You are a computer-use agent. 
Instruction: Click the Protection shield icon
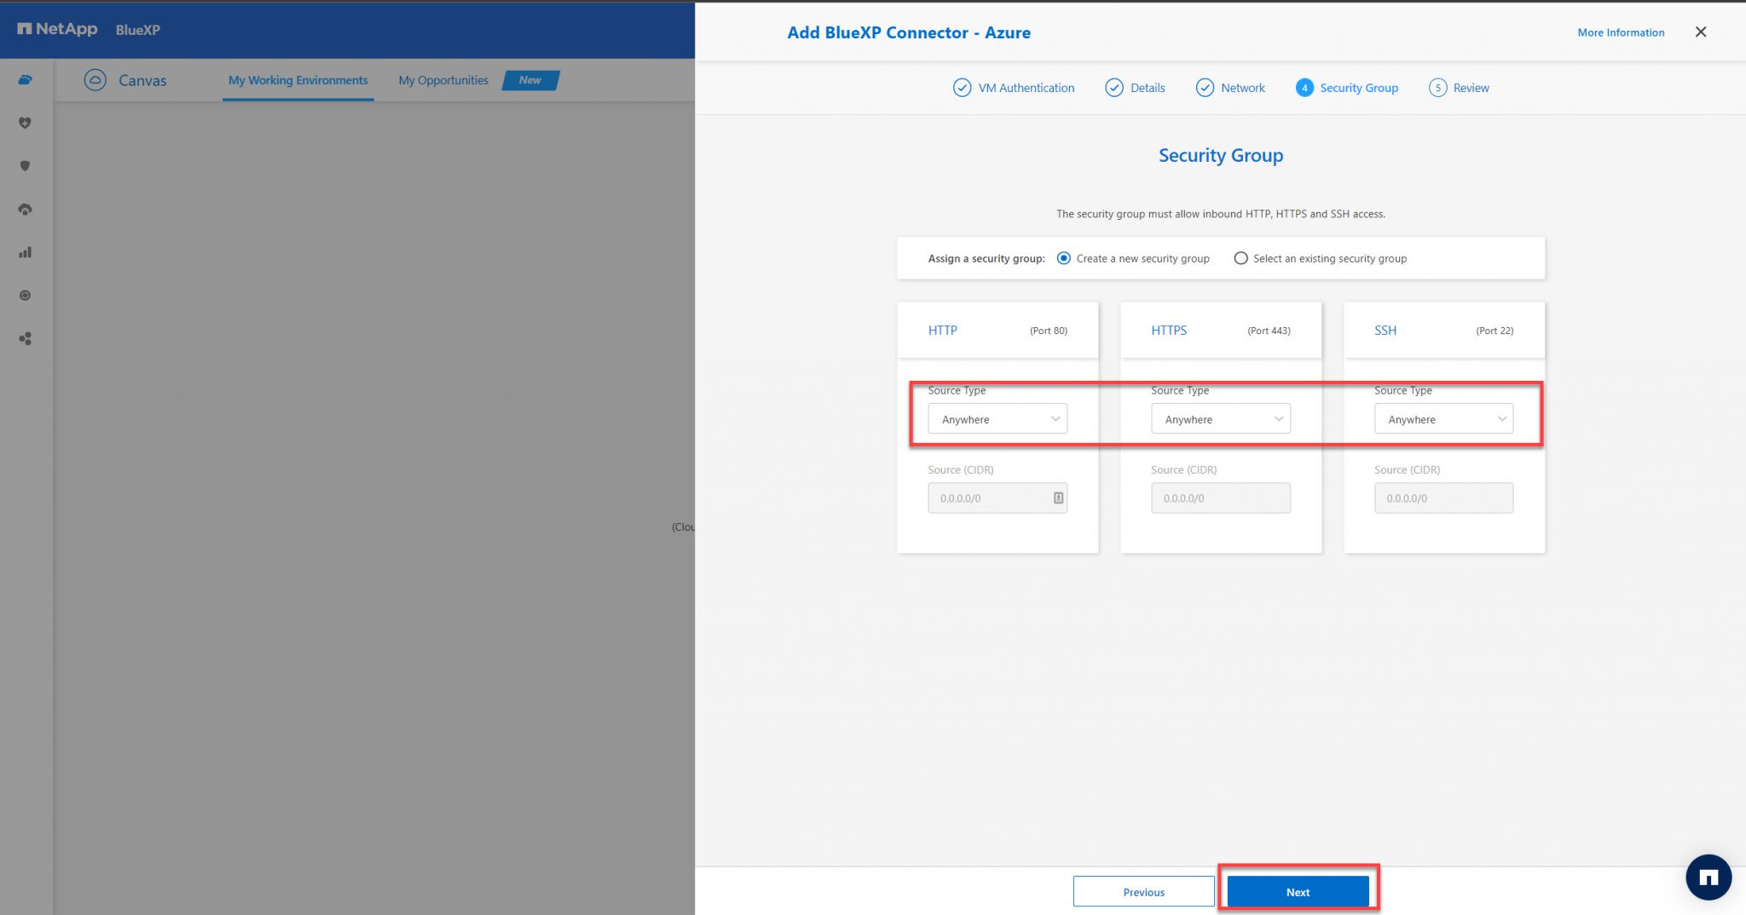26,166
